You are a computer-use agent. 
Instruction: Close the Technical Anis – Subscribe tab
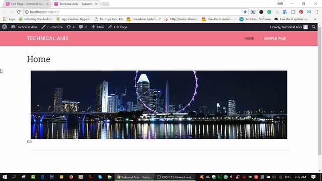(x=96, y=4)
